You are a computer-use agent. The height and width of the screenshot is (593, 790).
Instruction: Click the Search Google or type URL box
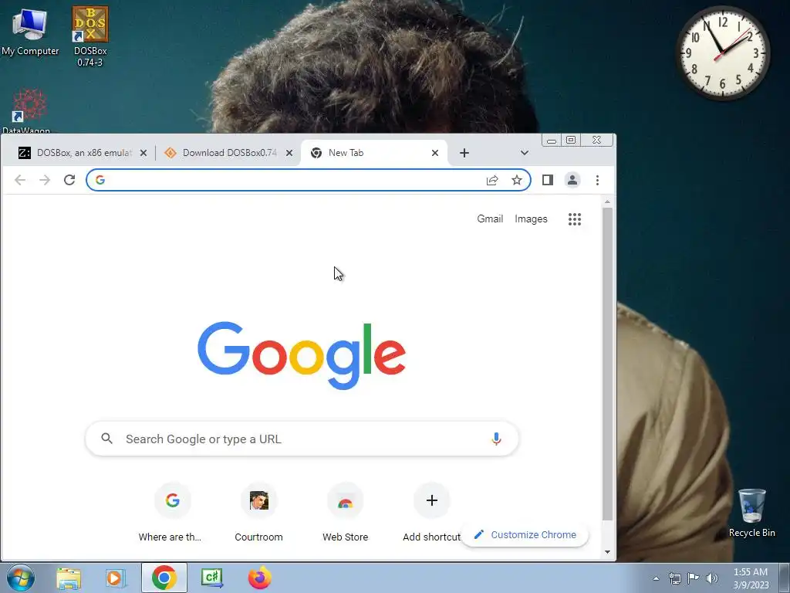[x=302, y=439]
